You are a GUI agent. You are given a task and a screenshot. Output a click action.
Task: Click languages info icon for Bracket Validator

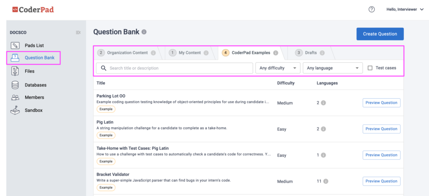pyautogui.click(x=326, y=181)
